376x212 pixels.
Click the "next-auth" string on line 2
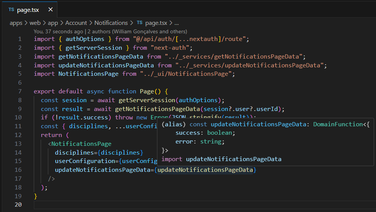(x=170, y=48)
